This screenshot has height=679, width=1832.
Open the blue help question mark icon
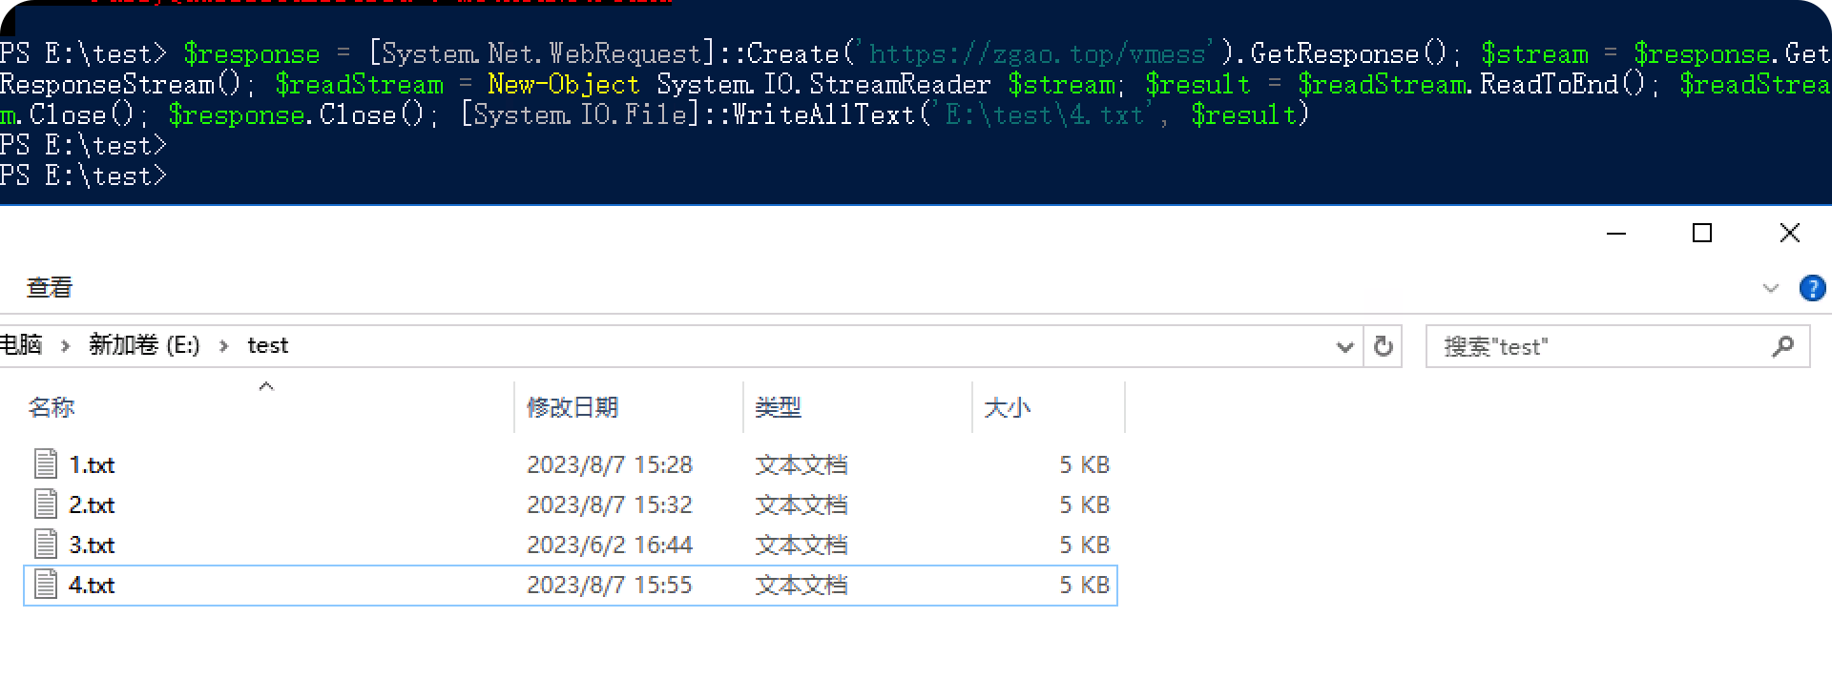tap(1812, 288)
